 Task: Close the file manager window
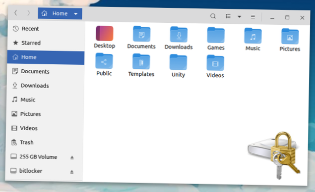pos(302,18)
